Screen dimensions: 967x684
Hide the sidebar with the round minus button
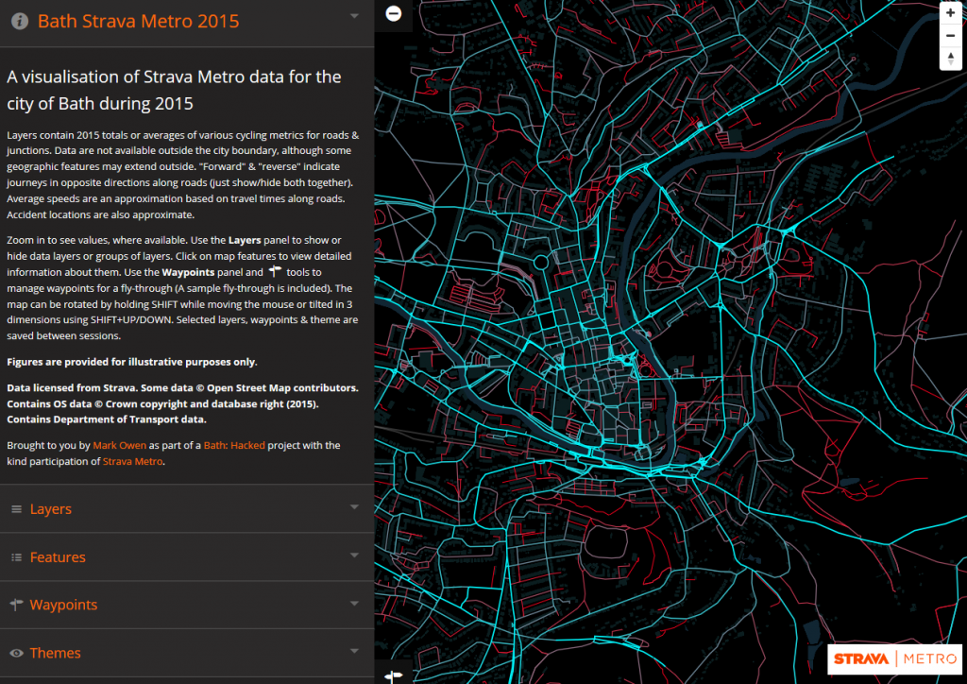pyautogui.click(x=394, y=13)
